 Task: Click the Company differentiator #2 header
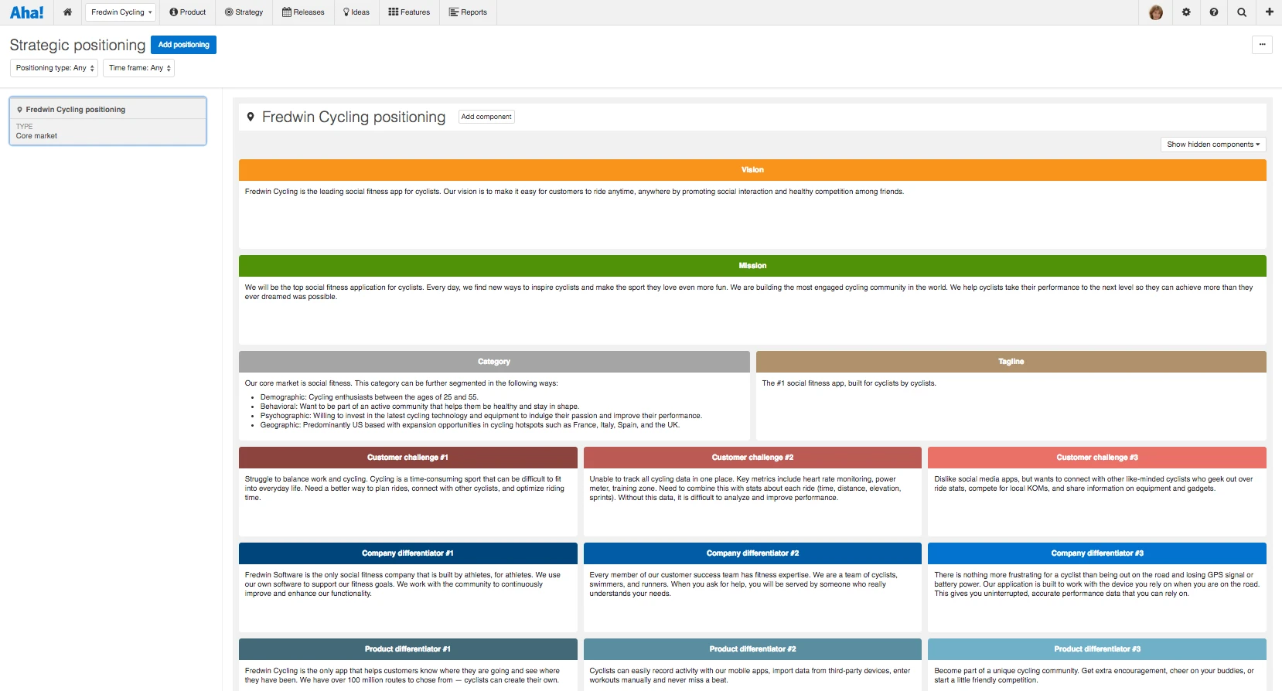[x=752, y=553]
